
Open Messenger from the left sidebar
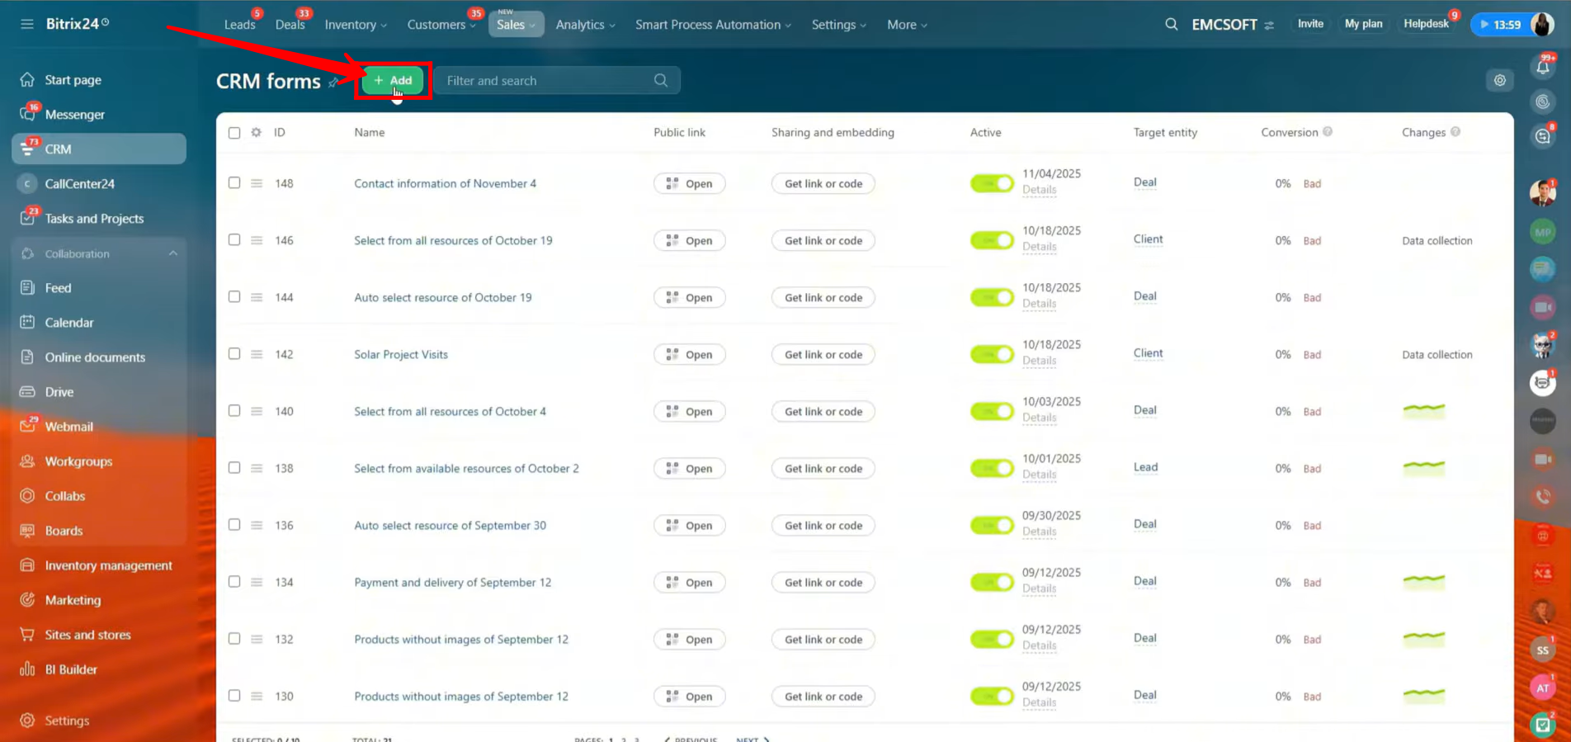click(x=74, y=115)
